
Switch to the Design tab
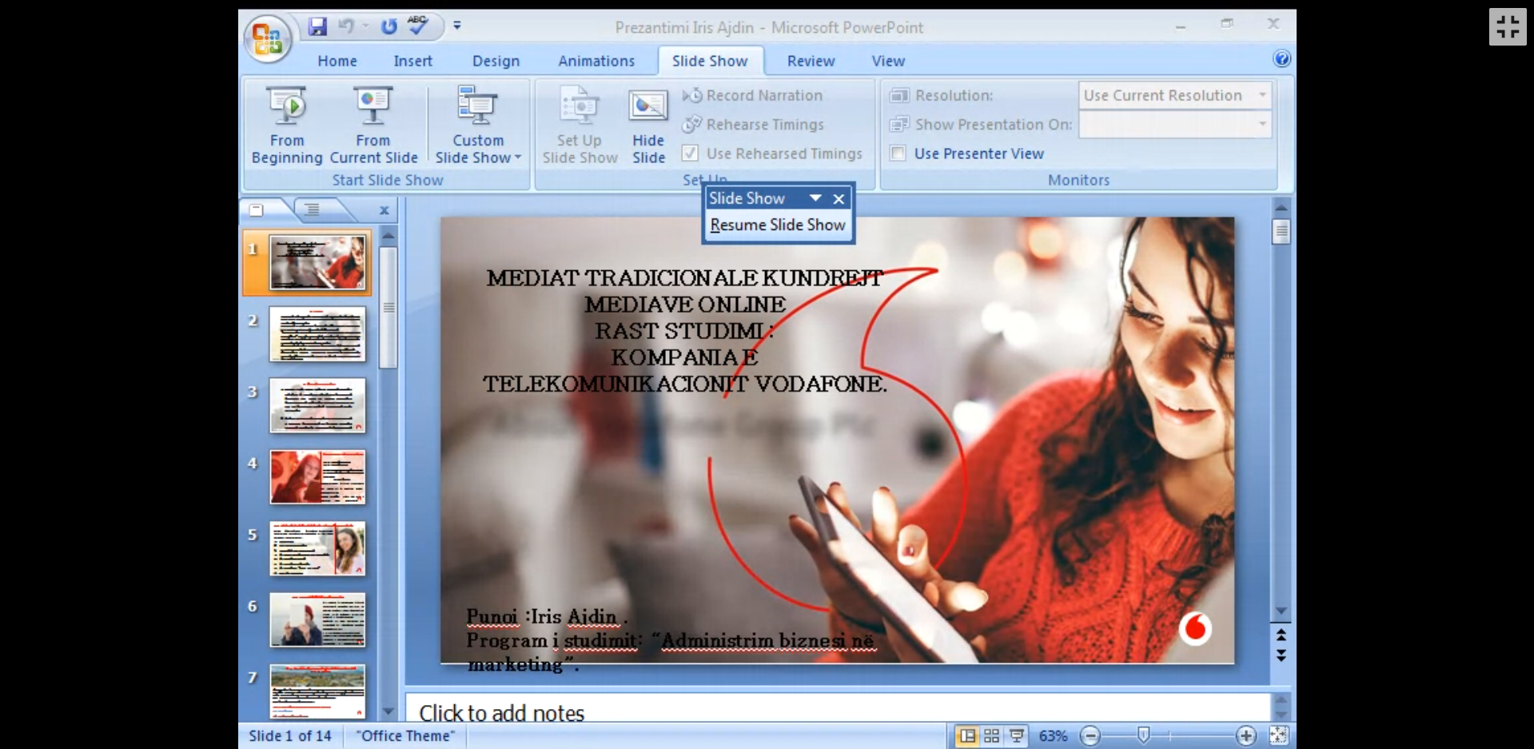pyautogui.click(x=496, y=61)
